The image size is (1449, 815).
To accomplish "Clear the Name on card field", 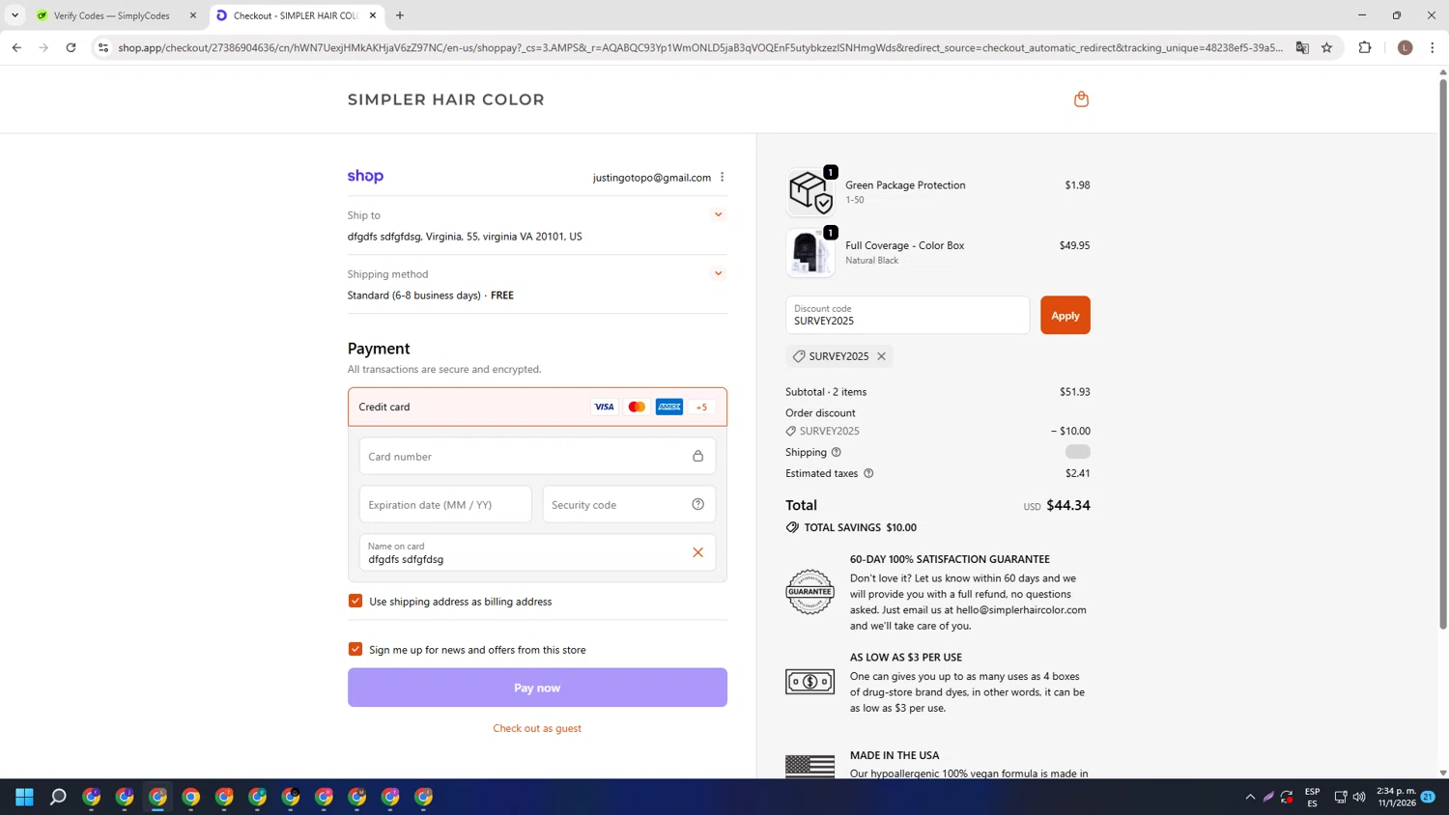I will point(697,552).
